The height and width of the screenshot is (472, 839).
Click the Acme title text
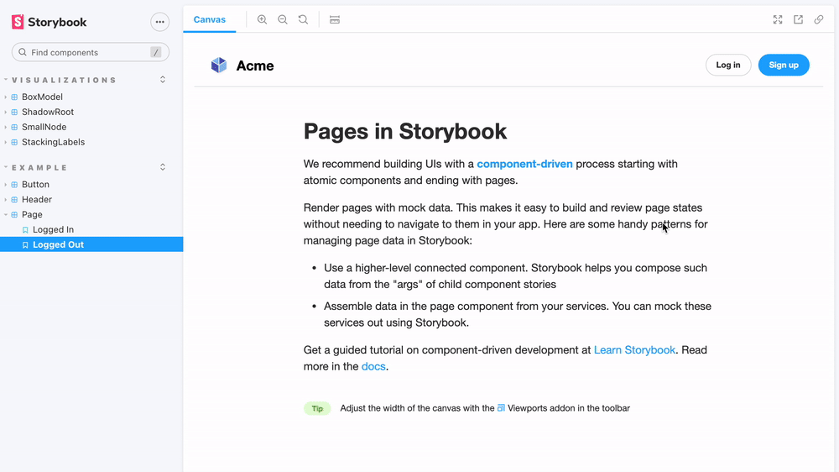click(255, 66)
